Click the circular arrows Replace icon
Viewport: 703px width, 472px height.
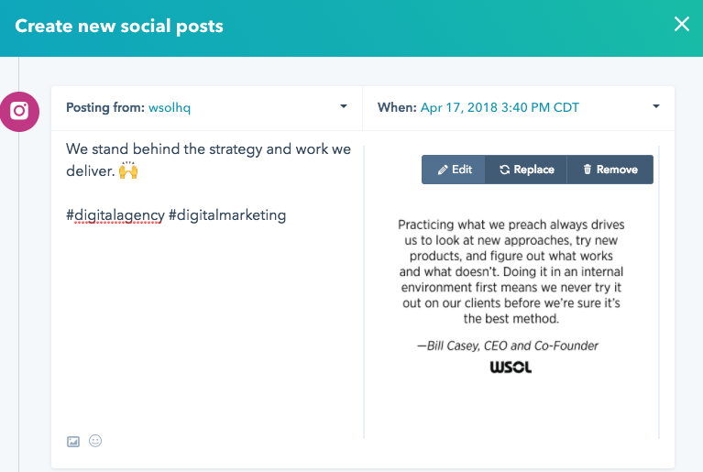(505, 170)
